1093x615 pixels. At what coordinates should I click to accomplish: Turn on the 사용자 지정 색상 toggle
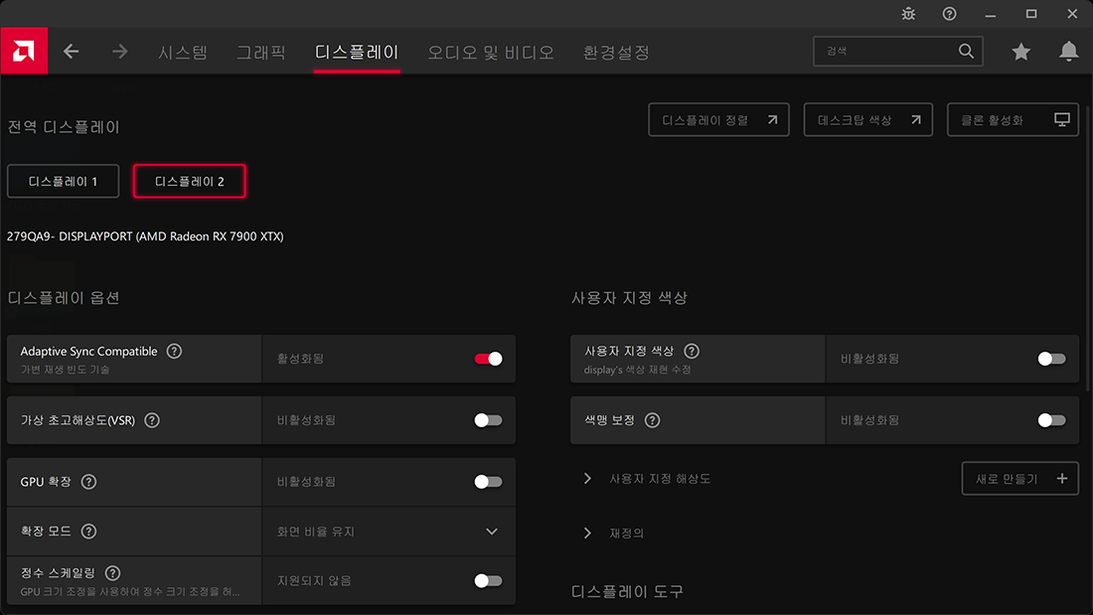[x=1051, y=359]
